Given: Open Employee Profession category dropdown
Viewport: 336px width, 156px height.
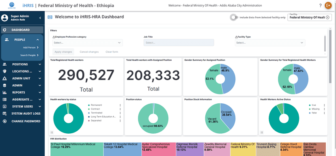Looking at the screenshot, I should 87,43.
